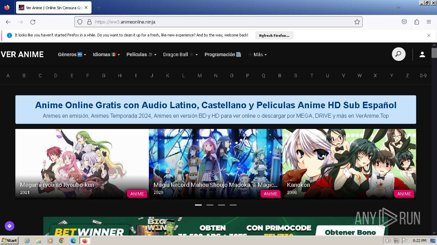This screenshot has width=437, height=245.
Task: Click the purple floating arrow button
Action: coord(10,226)
